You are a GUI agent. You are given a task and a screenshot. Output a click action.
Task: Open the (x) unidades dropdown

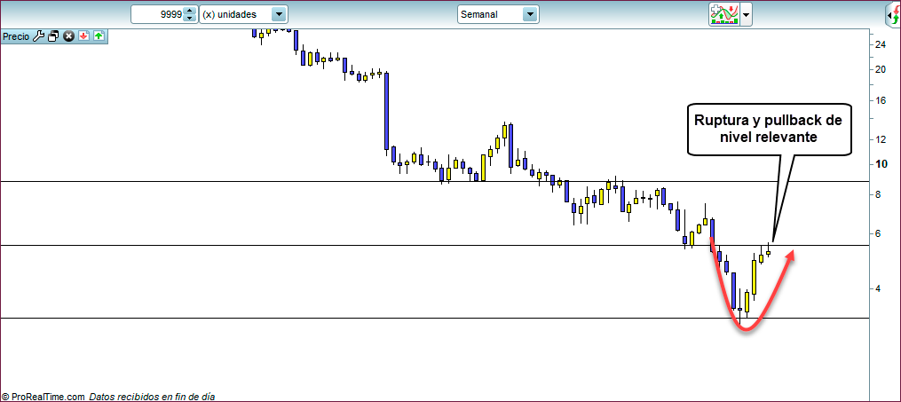pyautogui.click(x=279, y=14)
